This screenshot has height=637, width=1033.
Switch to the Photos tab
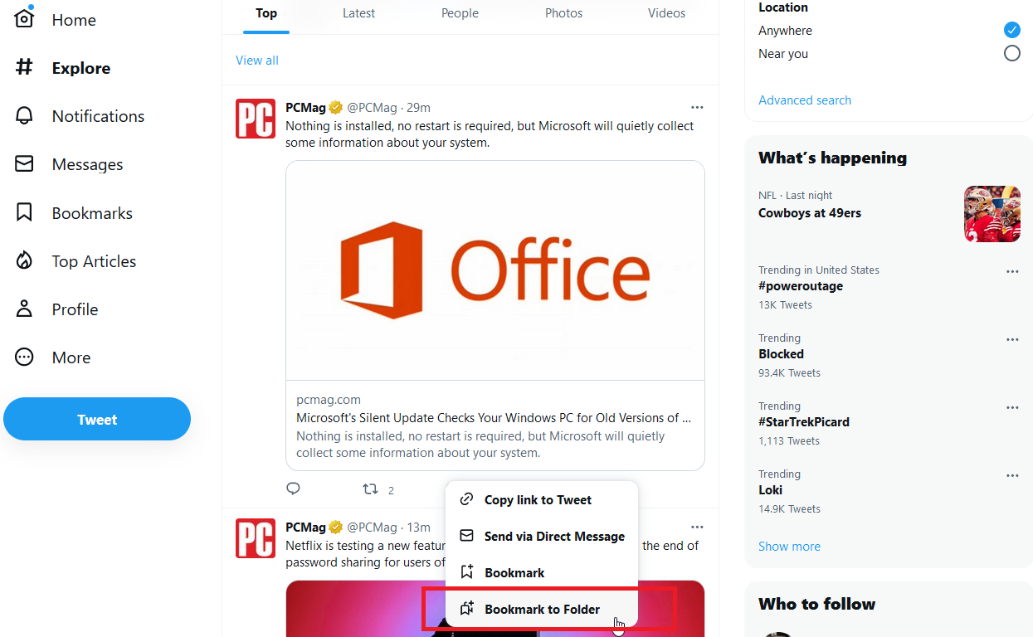[563, 12]
